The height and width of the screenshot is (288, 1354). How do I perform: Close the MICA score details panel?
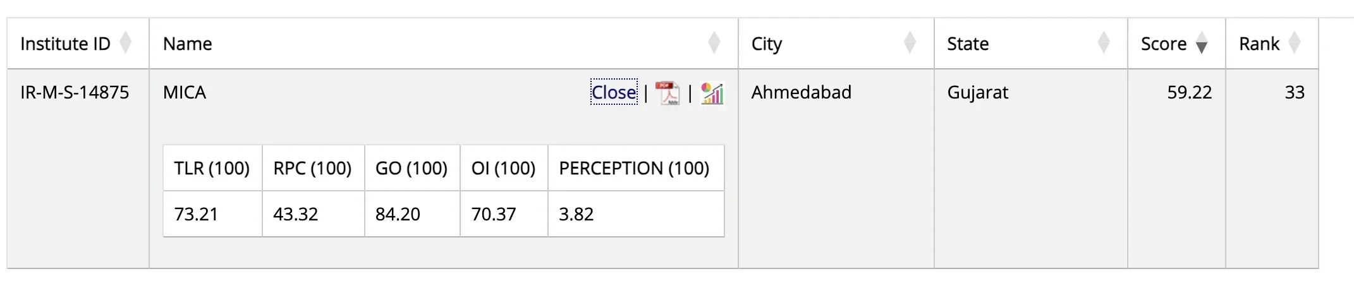click(614, 92)
